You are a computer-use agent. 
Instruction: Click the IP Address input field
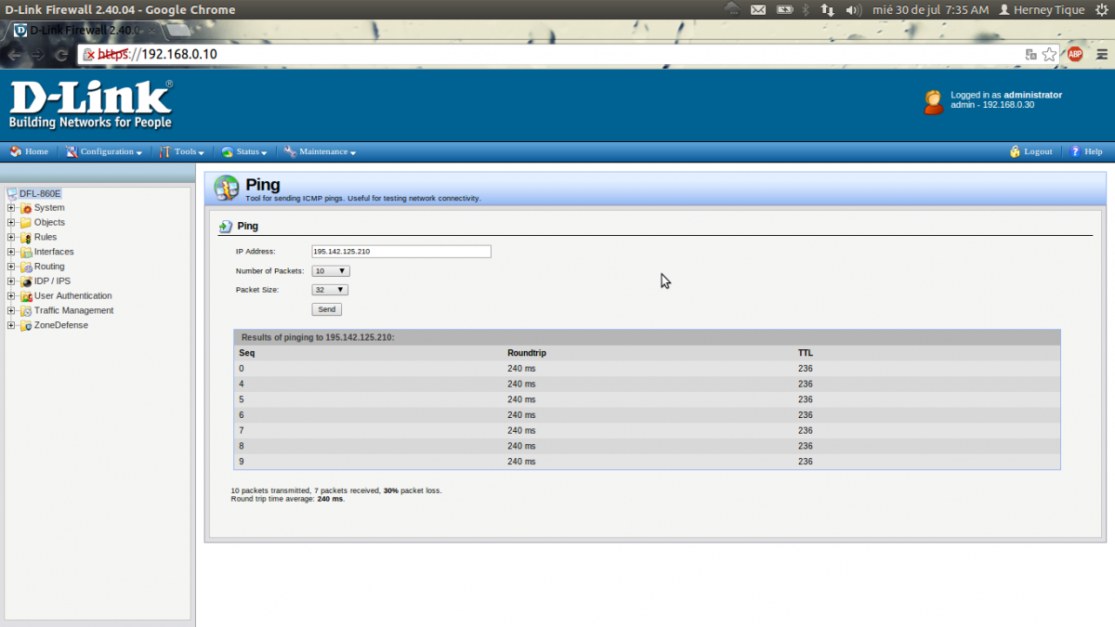click(x=401, y=252)
